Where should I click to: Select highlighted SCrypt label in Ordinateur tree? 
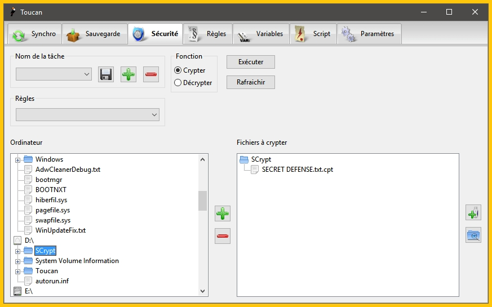point(46,251)
